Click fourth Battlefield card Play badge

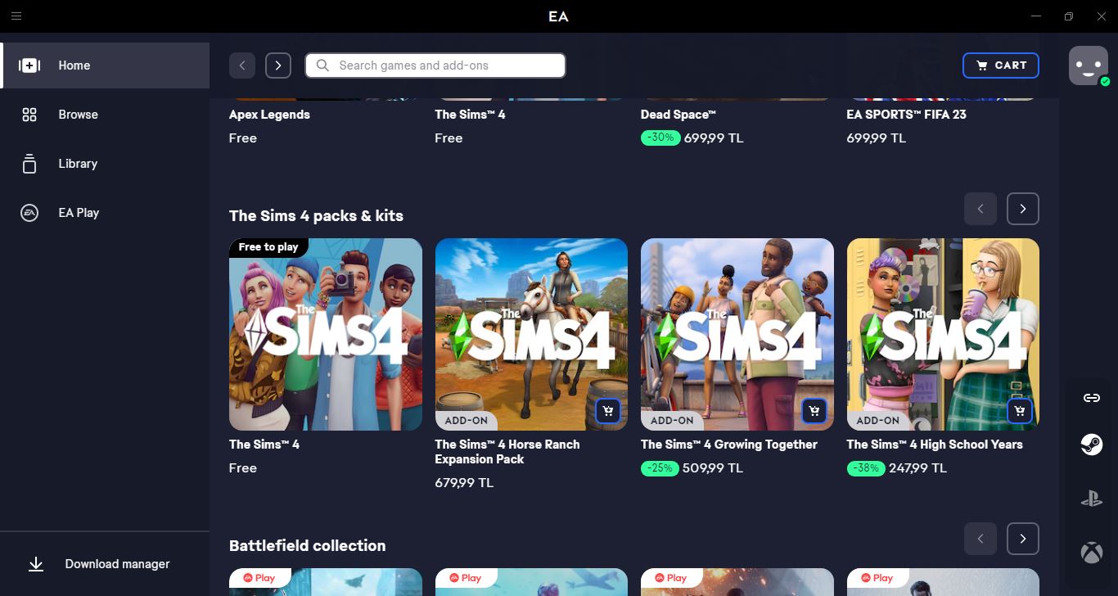tap(877, 578)
